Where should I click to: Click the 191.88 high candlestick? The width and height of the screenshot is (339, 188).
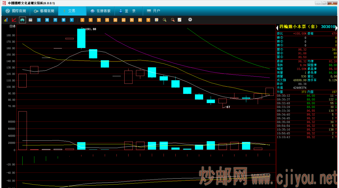(x=81, y=38)
